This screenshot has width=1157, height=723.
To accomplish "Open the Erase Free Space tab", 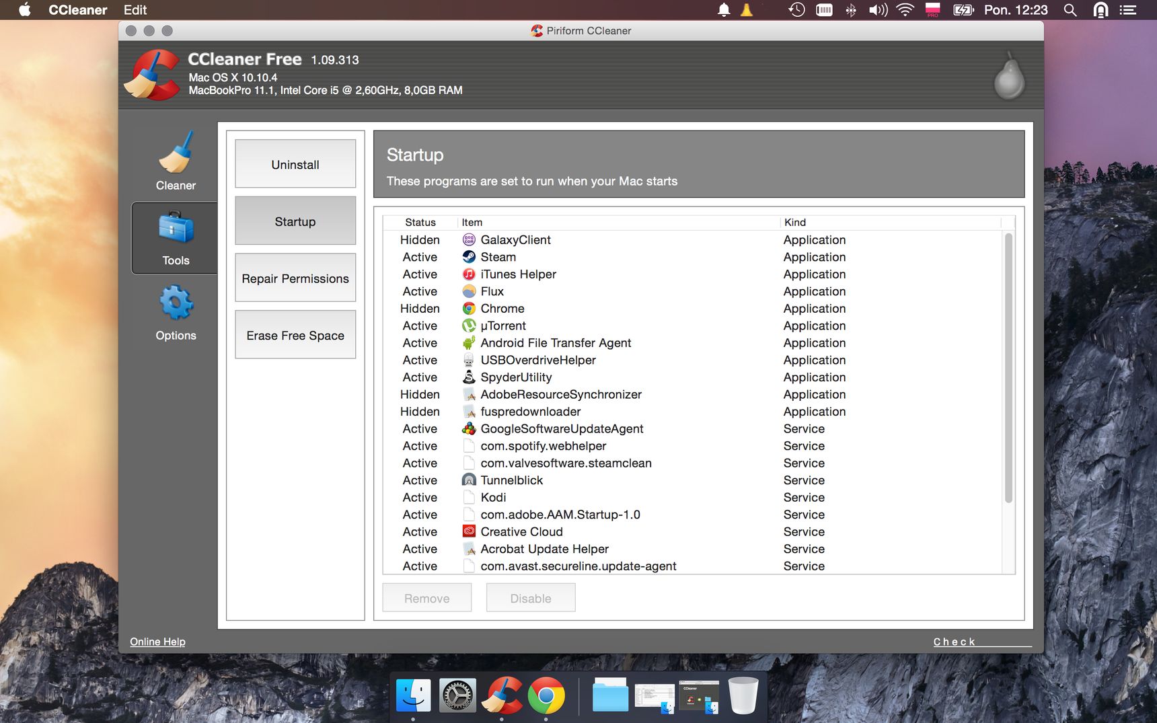I will pos(295,335).
